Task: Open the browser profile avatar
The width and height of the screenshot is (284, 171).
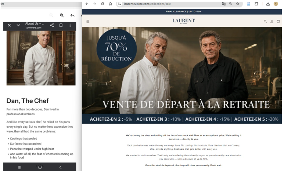Action: pyautogui.click(x=276, y=4)
